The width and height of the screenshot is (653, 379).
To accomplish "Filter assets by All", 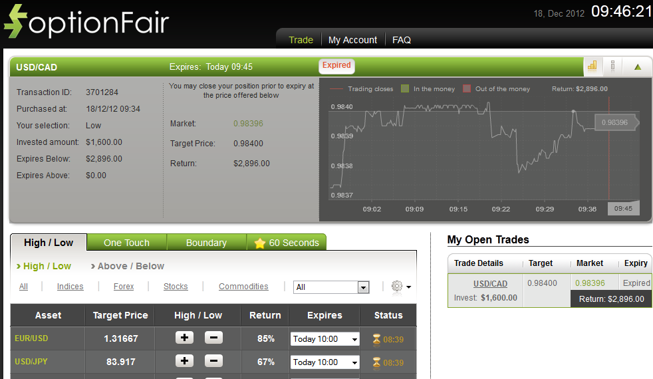I will point(23,287).
